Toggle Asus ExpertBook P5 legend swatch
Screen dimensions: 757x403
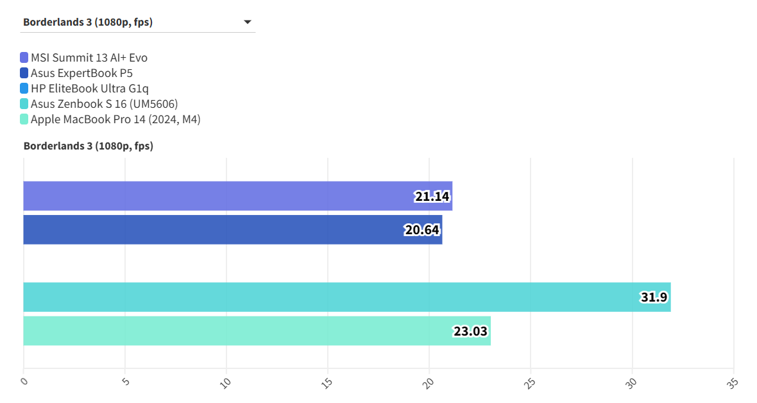(24, 73)
